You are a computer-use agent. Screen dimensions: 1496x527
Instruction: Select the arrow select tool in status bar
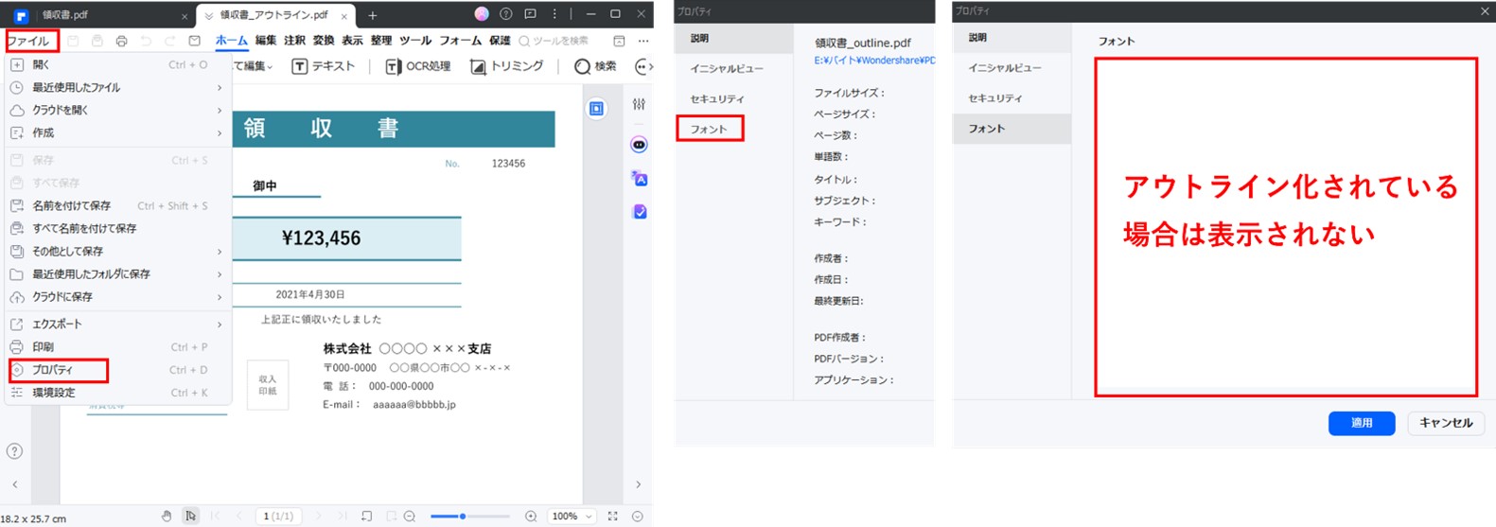pyautogui.click(x=191, y=516)
